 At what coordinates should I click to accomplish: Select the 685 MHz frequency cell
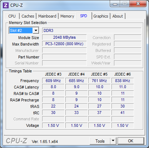click(x=76, y=81)
